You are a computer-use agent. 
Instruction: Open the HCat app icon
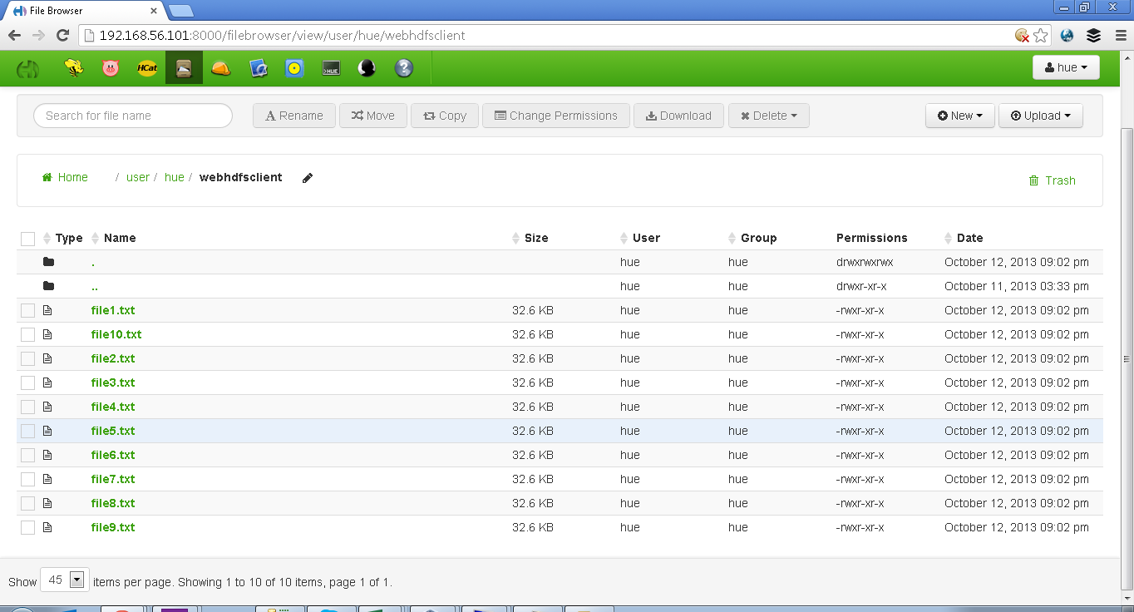(x=147, y=68)
